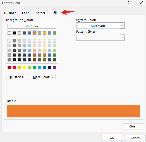Pick the black swatch in theme row
The height and width of the screenshot is (142, 146).
point(14,33)
